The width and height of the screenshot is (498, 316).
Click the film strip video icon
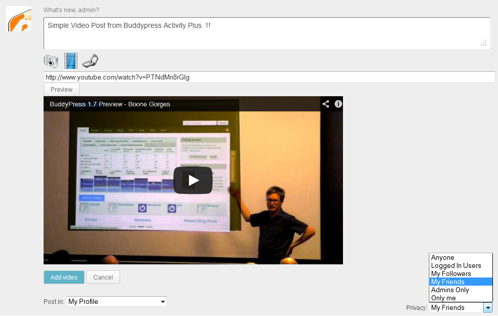point(71,61)
